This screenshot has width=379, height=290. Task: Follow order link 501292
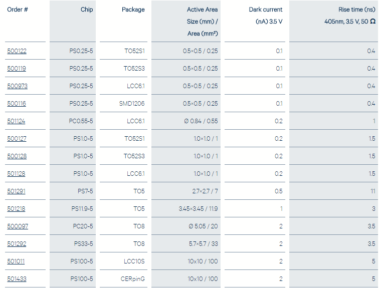pyautogui.click(x=17, y=244)
